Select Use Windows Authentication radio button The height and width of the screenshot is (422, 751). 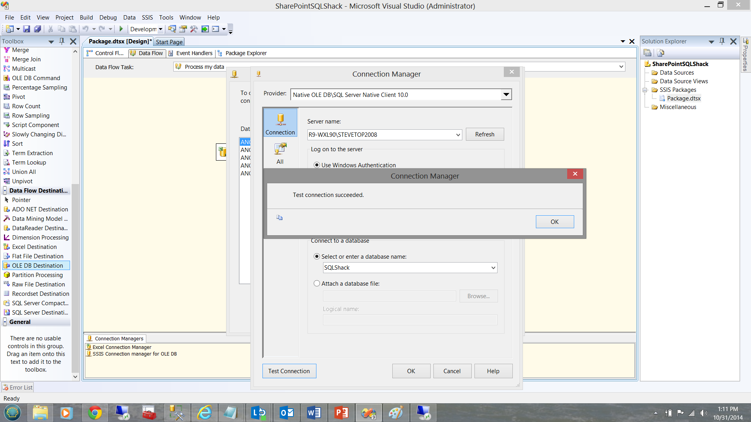tap(317, 165)
